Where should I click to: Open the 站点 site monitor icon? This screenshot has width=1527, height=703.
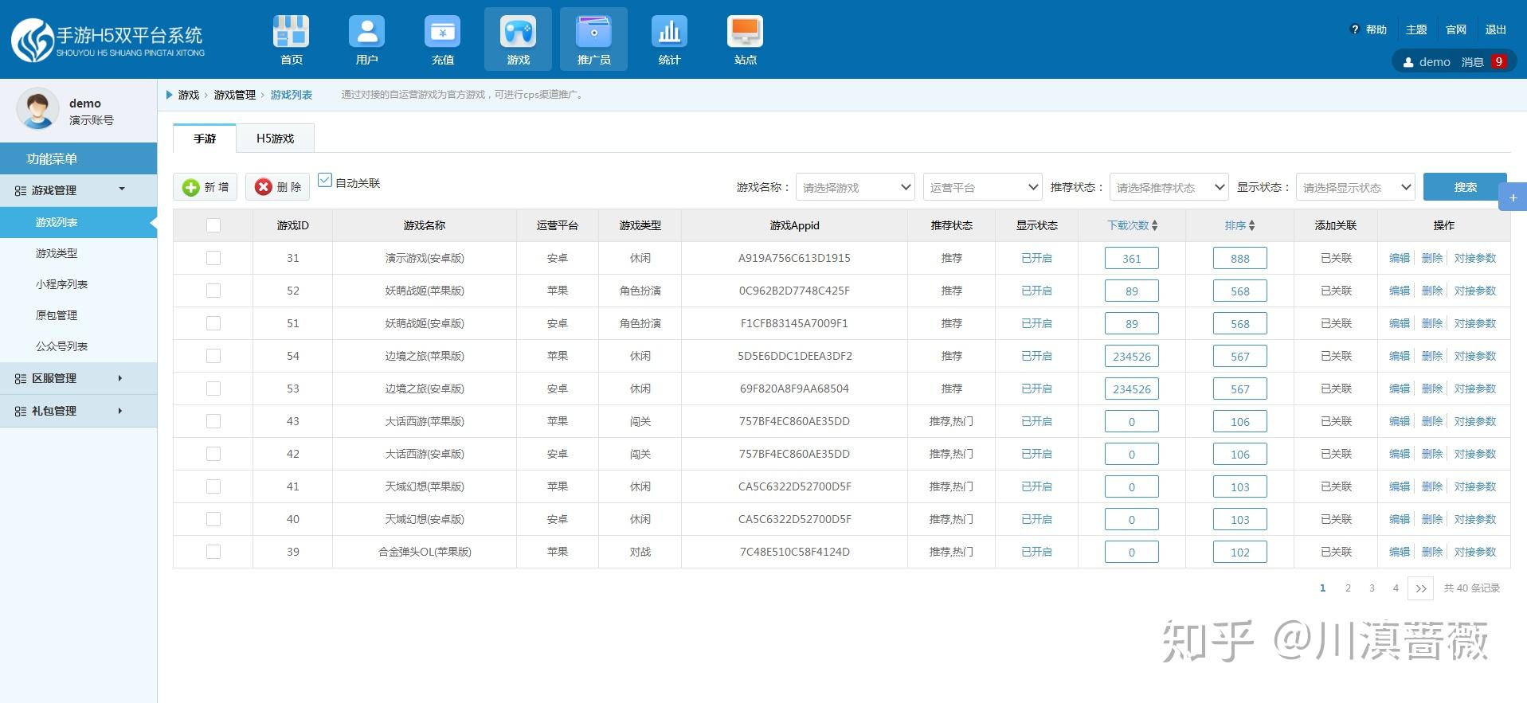click(745, 39)
